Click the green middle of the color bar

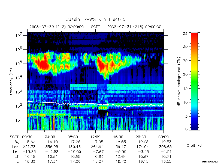[194, 81]
